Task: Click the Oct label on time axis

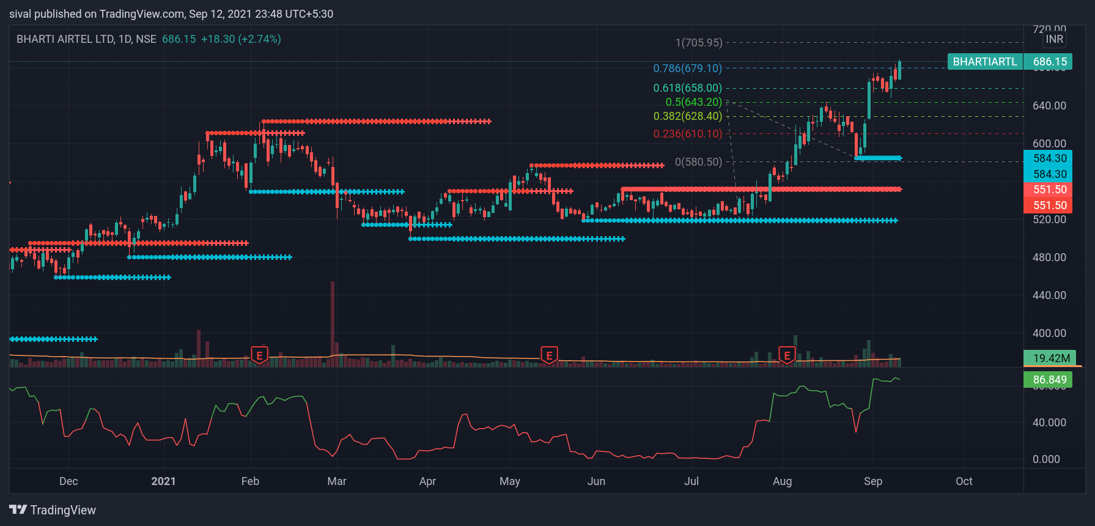Action: [x=964, y=481]
